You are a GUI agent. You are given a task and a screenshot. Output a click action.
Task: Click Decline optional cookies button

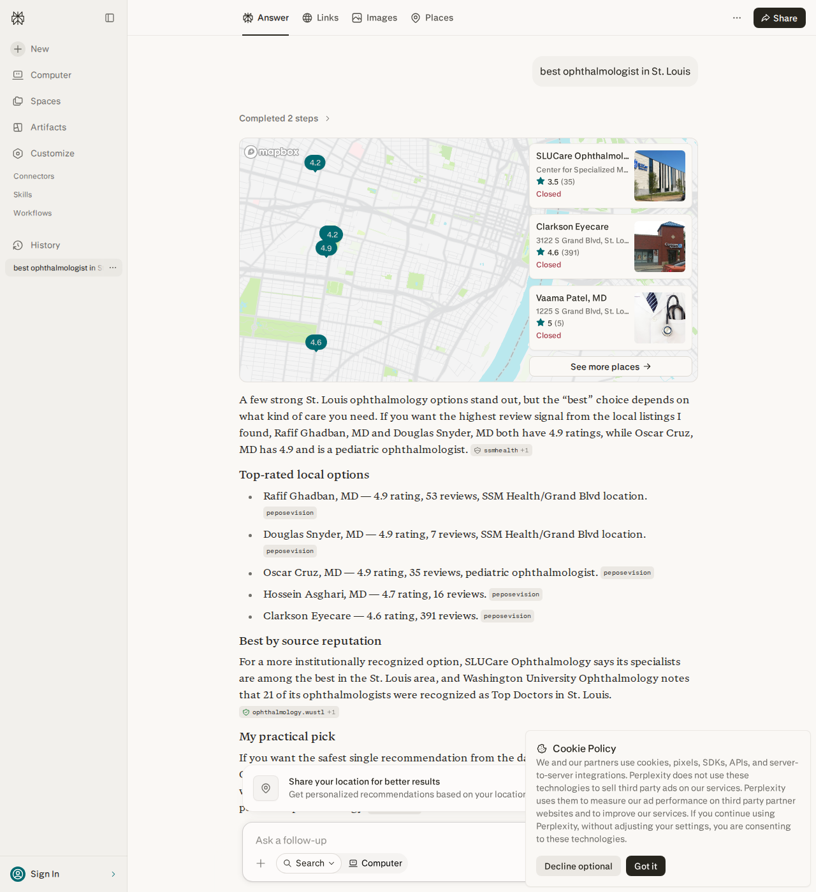[578, 866]
